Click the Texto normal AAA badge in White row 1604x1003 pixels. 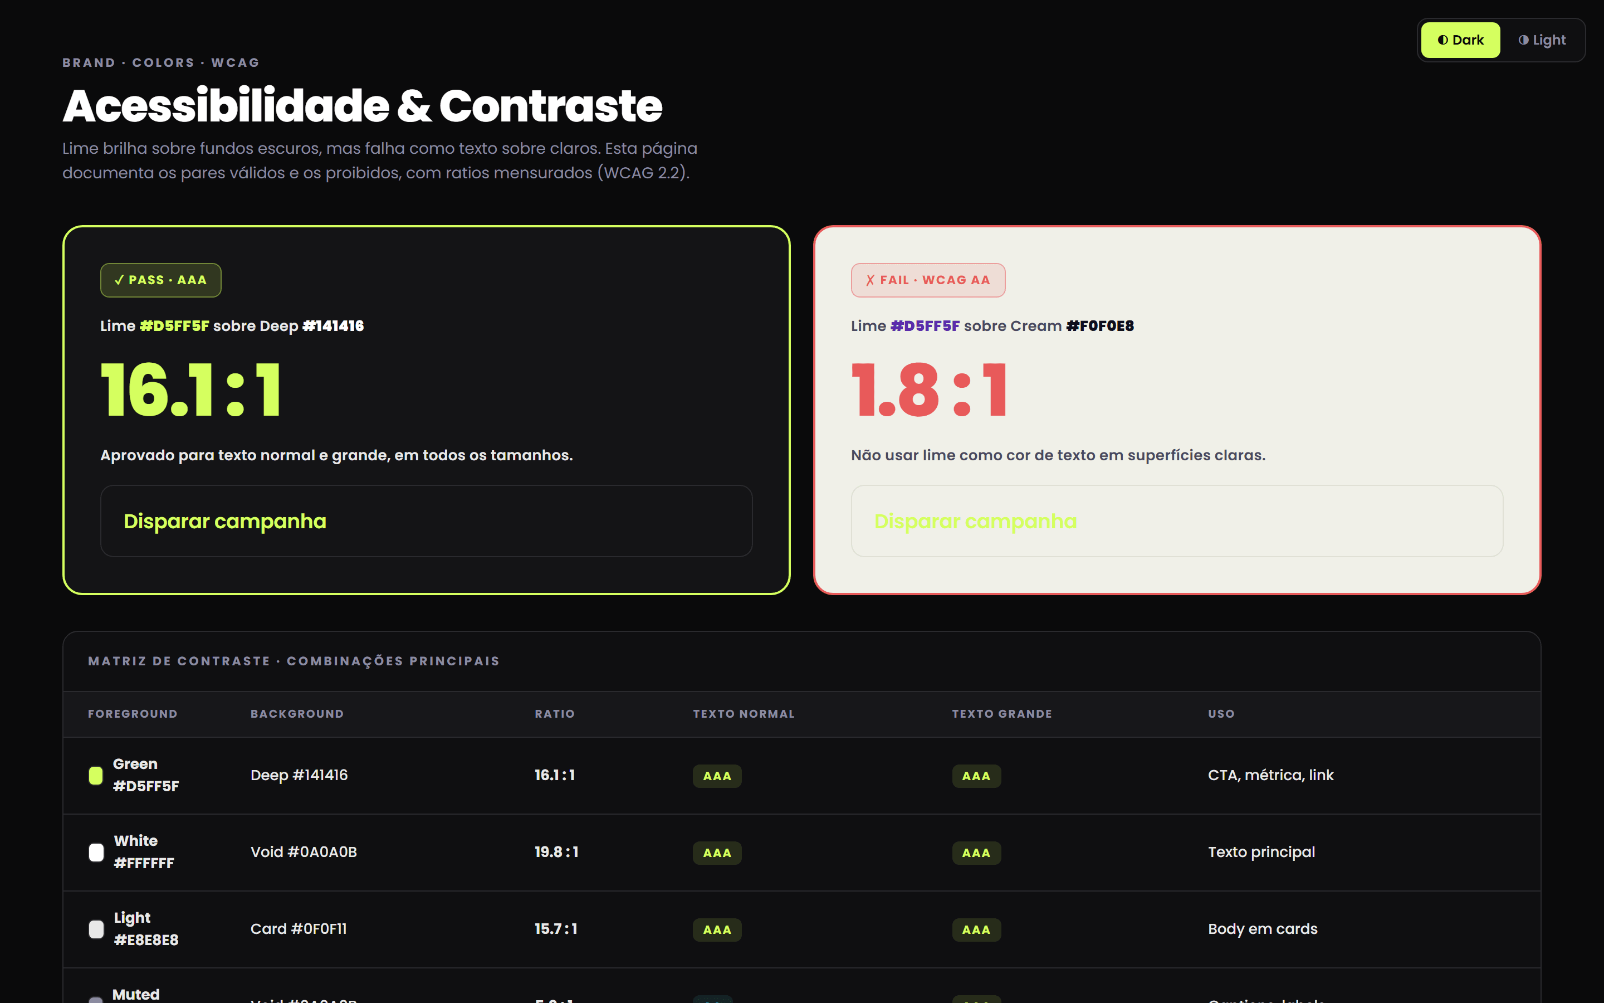click(x=717, y=853)
